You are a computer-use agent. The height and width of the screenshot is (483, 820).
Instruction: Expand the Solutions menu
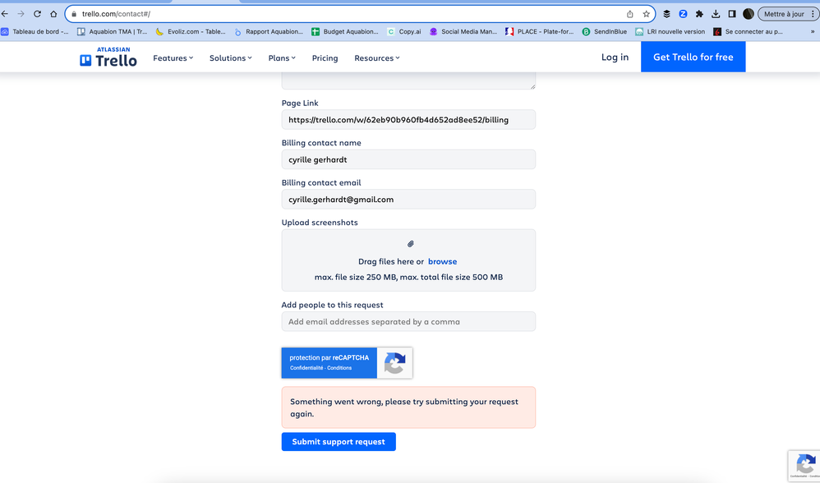[x=231, y=58]
